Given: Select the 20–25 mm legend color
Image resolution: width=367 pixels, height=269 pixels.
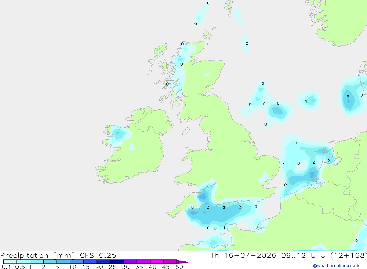Looking at the screenshot, I should pyautogui.click(x=103, y=262).
